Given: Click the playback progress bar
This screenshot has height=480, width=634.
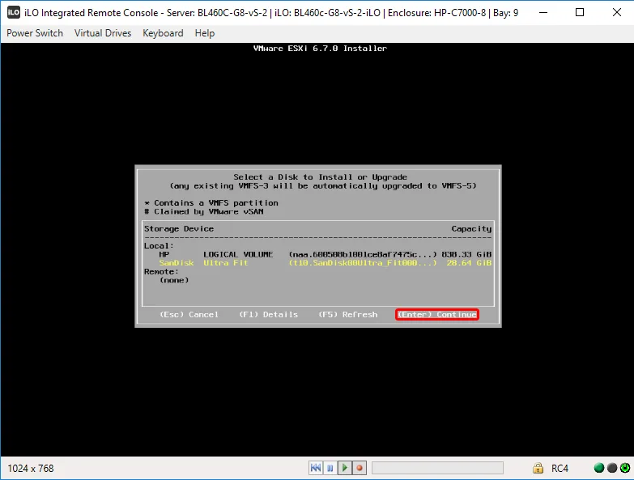Looking at the screenshot, I should click(437, 468).
